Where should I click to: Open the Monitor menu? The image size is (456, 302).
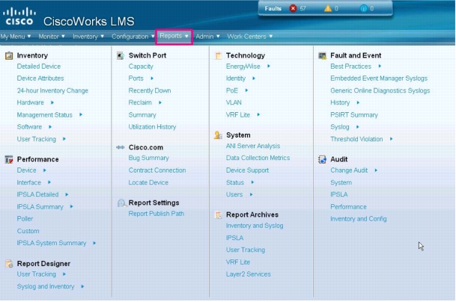[x=52, y=37]
